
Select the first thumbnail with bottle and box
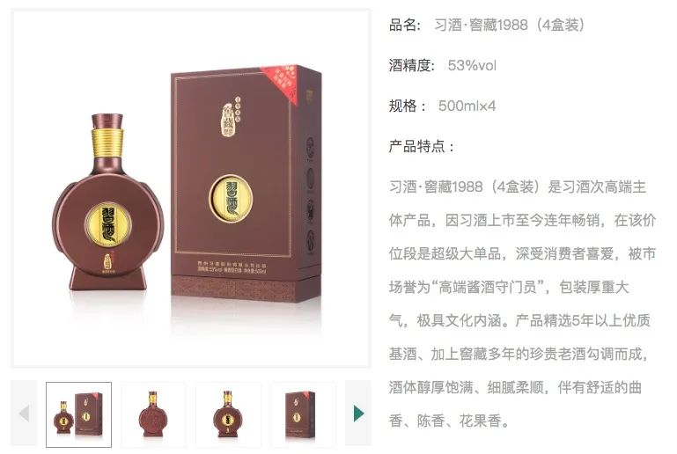(78, 414)
